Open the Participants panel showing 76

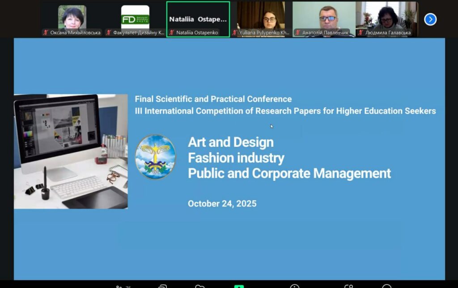122,286
